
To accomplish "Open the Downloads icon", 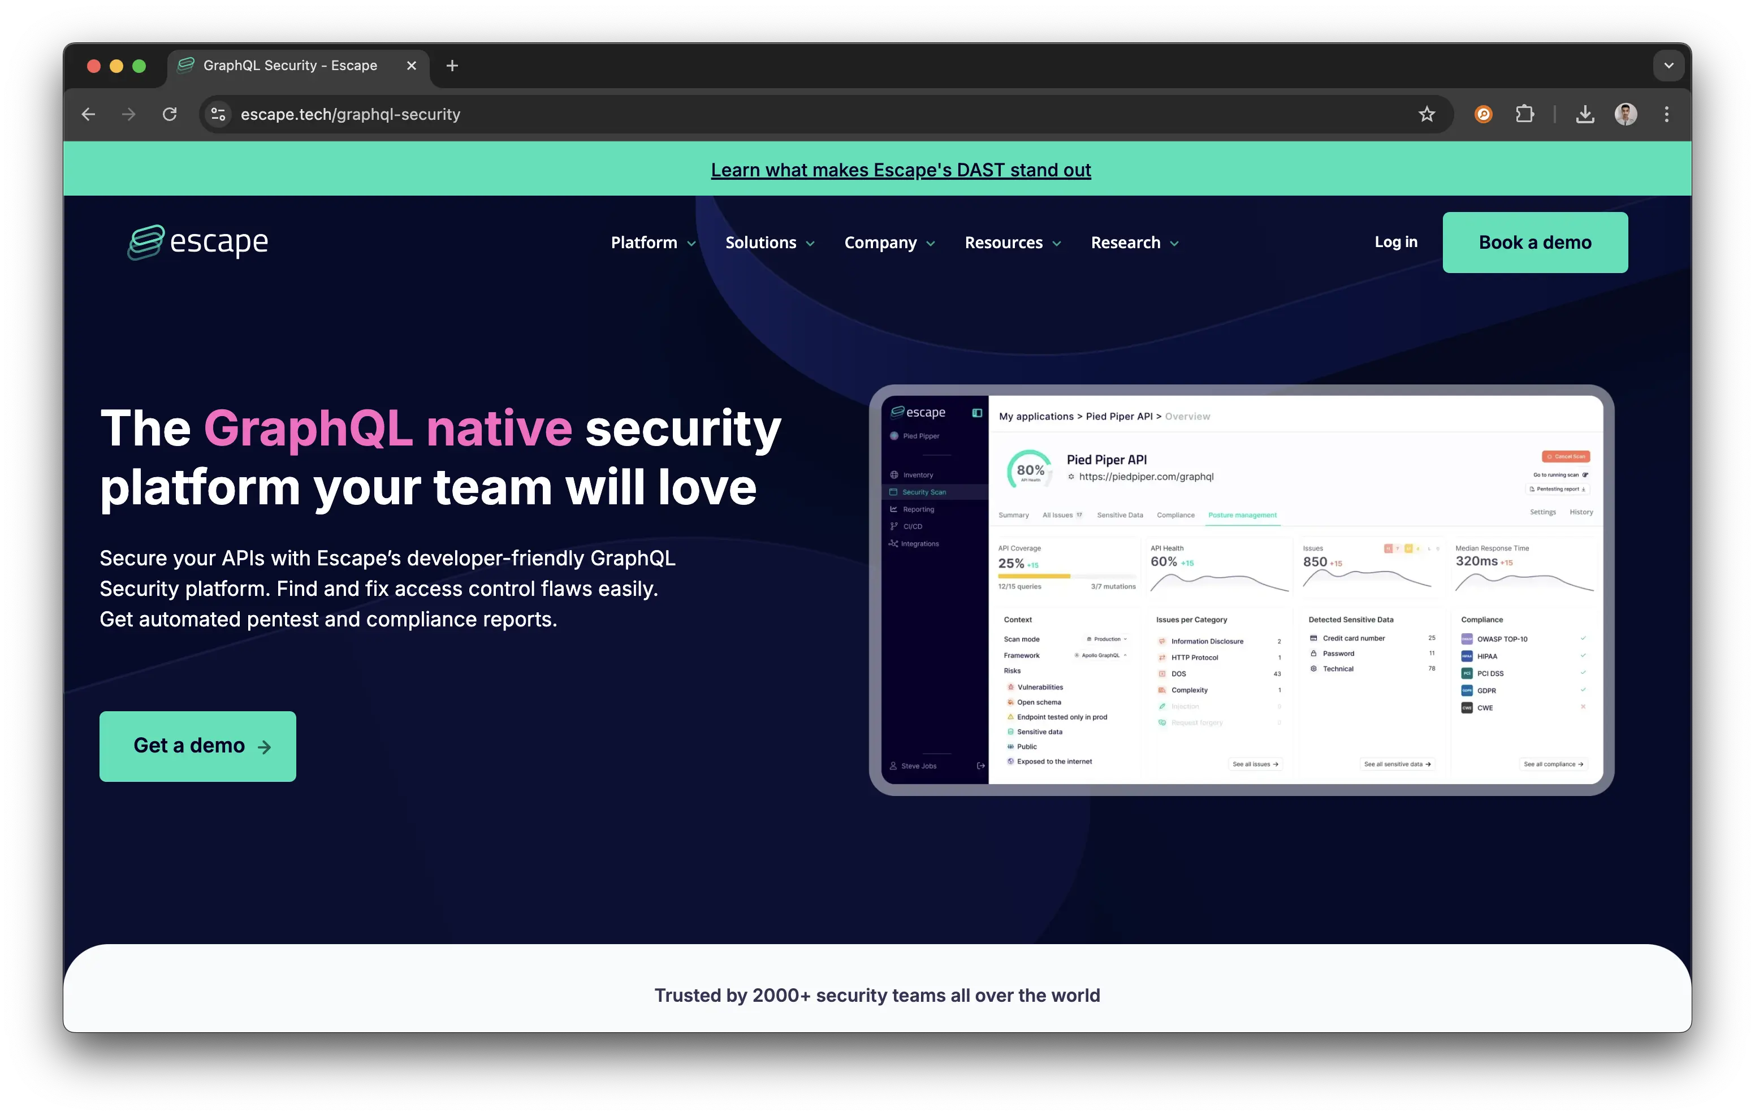I will [1584, 114].
